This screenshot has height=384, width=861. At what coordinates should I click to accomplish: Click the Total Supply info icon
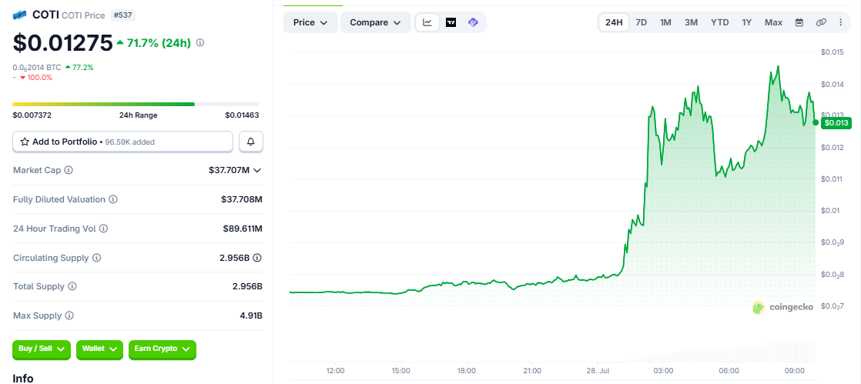click(72, 286)
